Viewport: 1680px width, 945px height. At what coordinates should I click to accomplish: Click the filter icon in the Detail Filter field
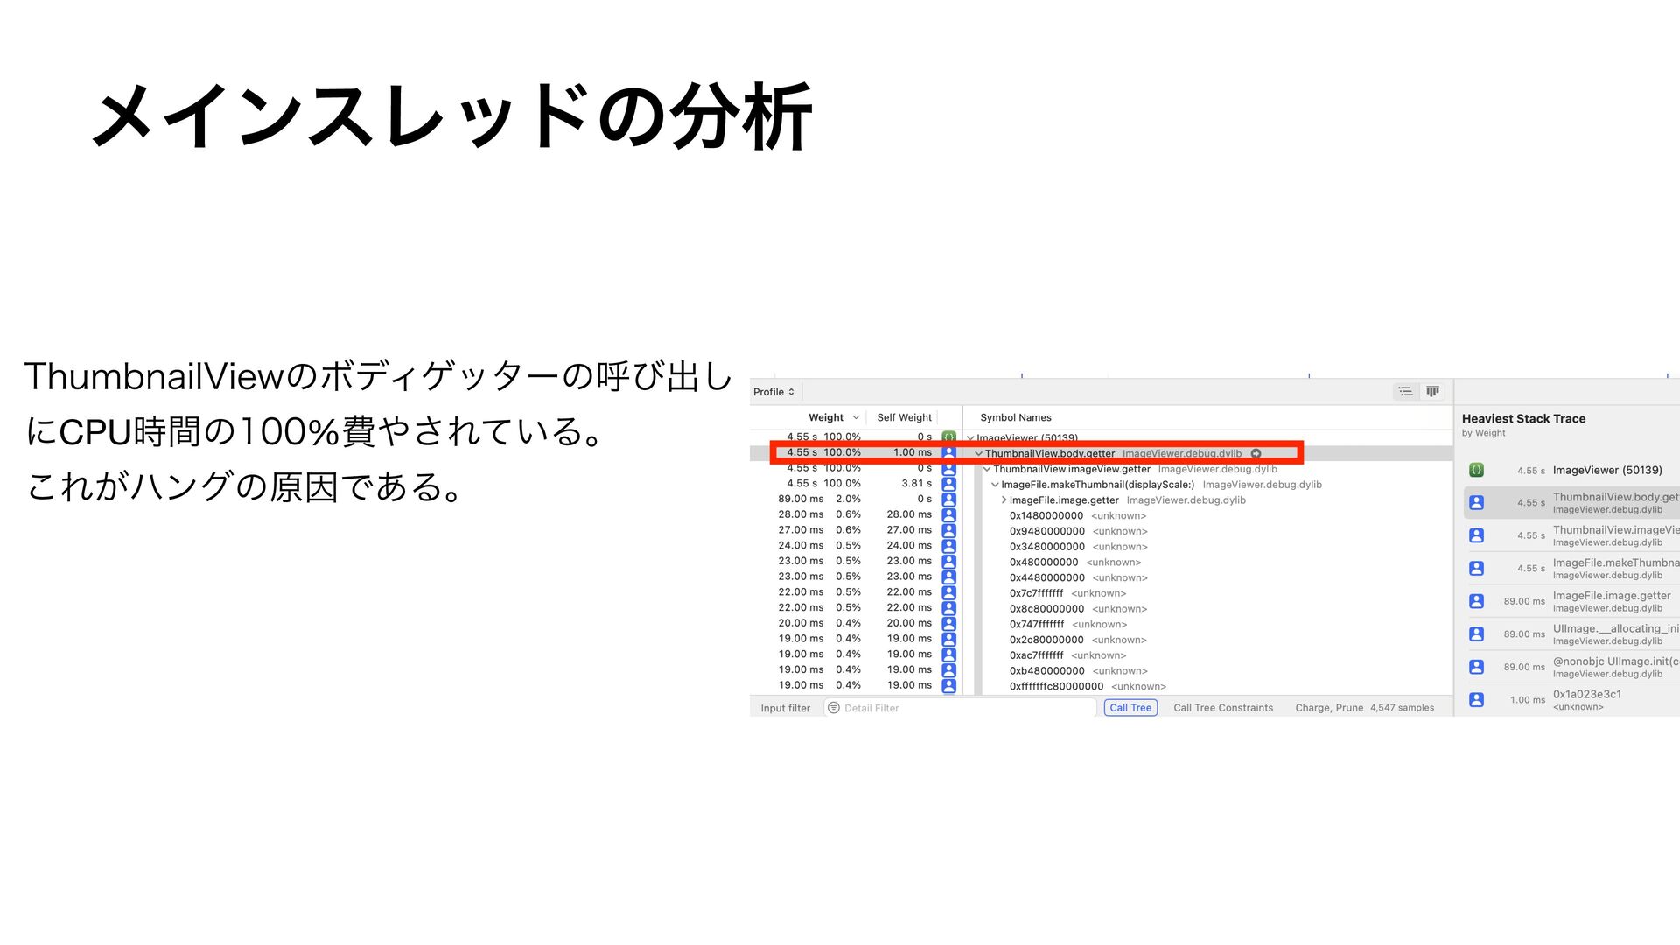pos(834,708)
